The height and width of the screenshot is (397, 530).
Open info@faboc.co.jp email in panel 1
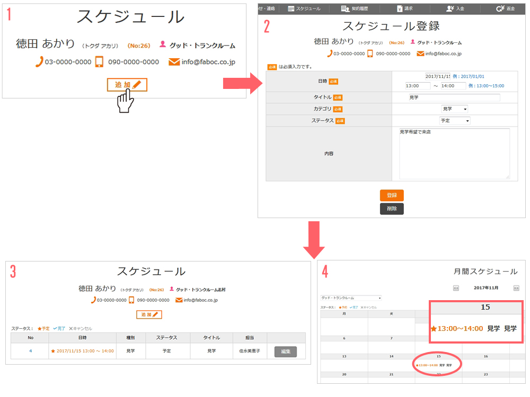click(208, 62)
